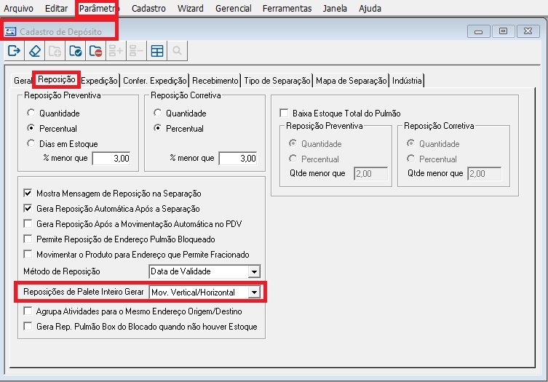Uncheck Gera Reposição Automática Após a Separação

tap(28, 208)
